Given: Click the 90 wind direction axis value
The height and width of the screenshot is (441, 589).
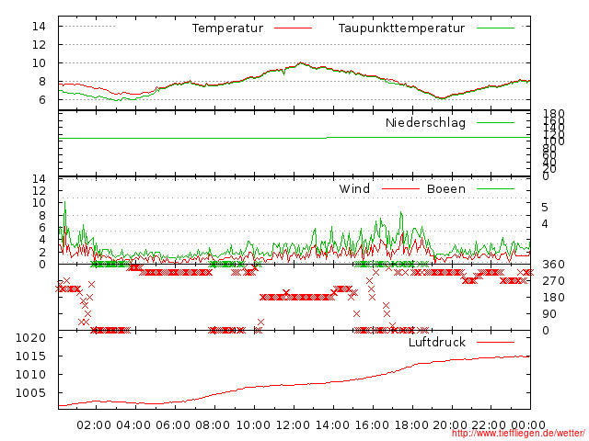Looking at the screenshot, I should click(x=549, y=314).
